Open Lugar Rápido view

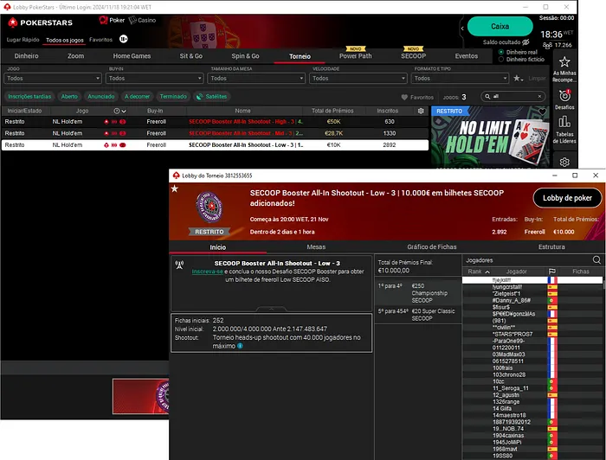click(23, 40)
